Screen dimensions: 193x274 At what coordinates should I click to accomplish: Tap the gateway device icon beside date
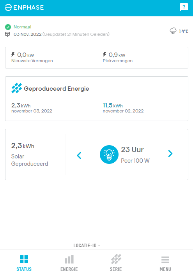[7, 34]
